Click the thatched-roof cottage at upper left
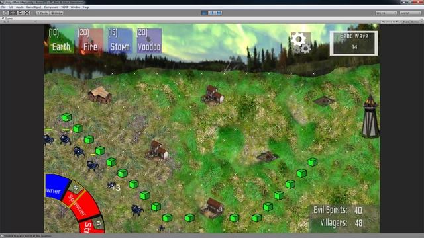424x238 pixels. click(99, 95)
